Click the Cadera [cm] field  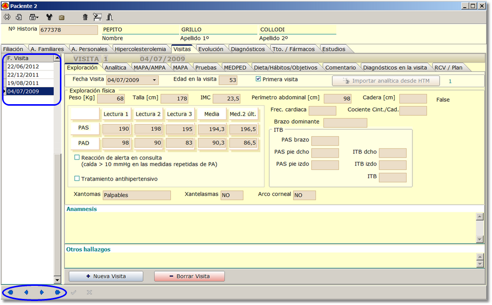click(x=413, y=99)
